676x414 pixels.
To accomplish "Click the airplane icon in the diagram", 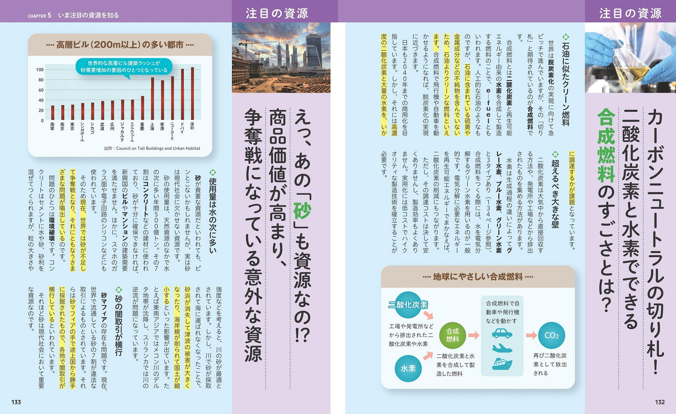I will coord(502,349).
